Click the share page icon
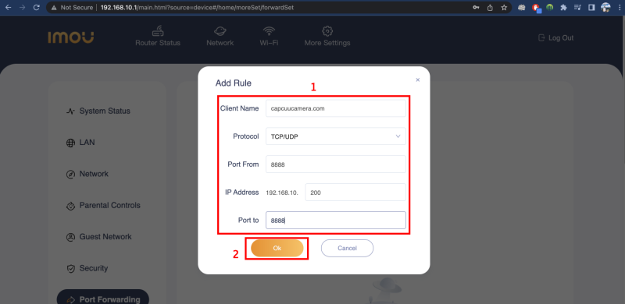The width and height of the screenshot is (625, 304). pyautogui.click(x=490, y=7)
